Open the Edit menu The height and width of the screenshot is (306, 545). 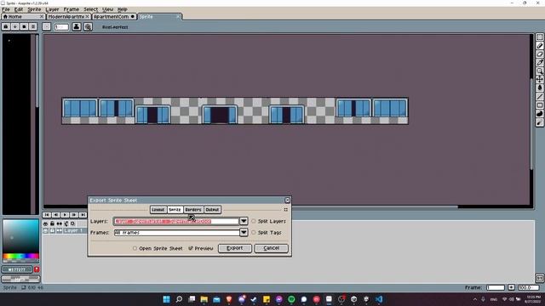(19, 9)
